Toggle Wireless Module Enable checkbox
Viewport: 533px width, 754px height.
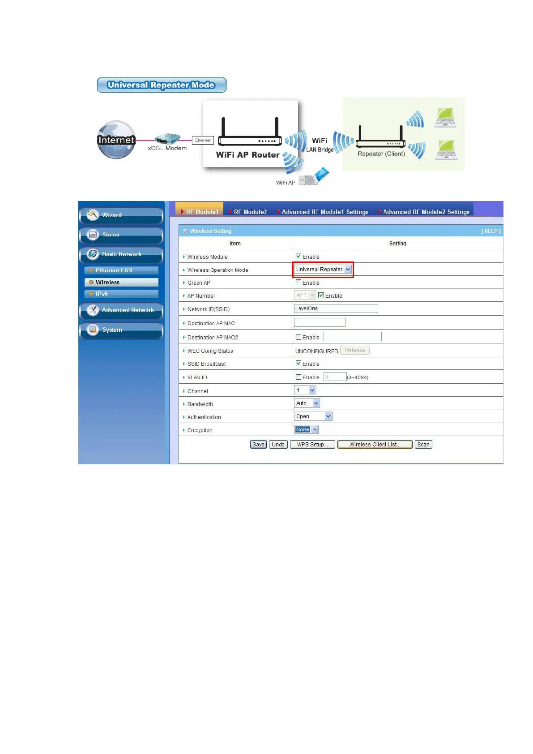298,257
